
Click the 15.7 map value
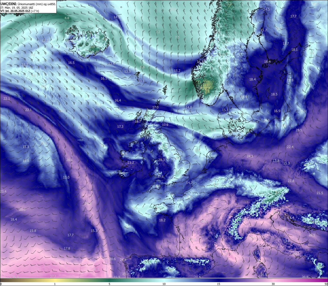tap(264, 30)
